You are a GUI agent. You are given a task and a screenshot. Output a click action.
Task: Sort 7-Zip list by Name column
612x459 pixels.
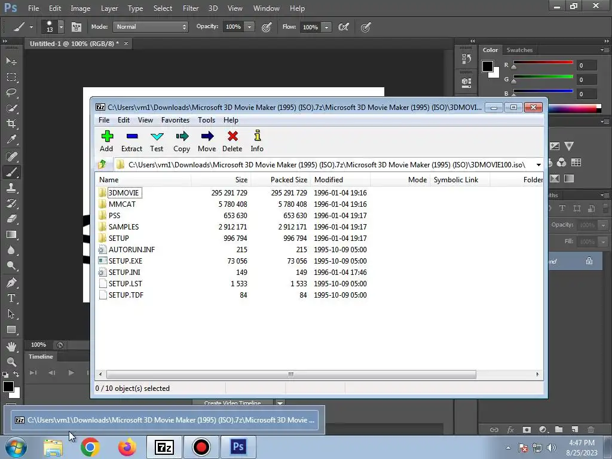143,180
